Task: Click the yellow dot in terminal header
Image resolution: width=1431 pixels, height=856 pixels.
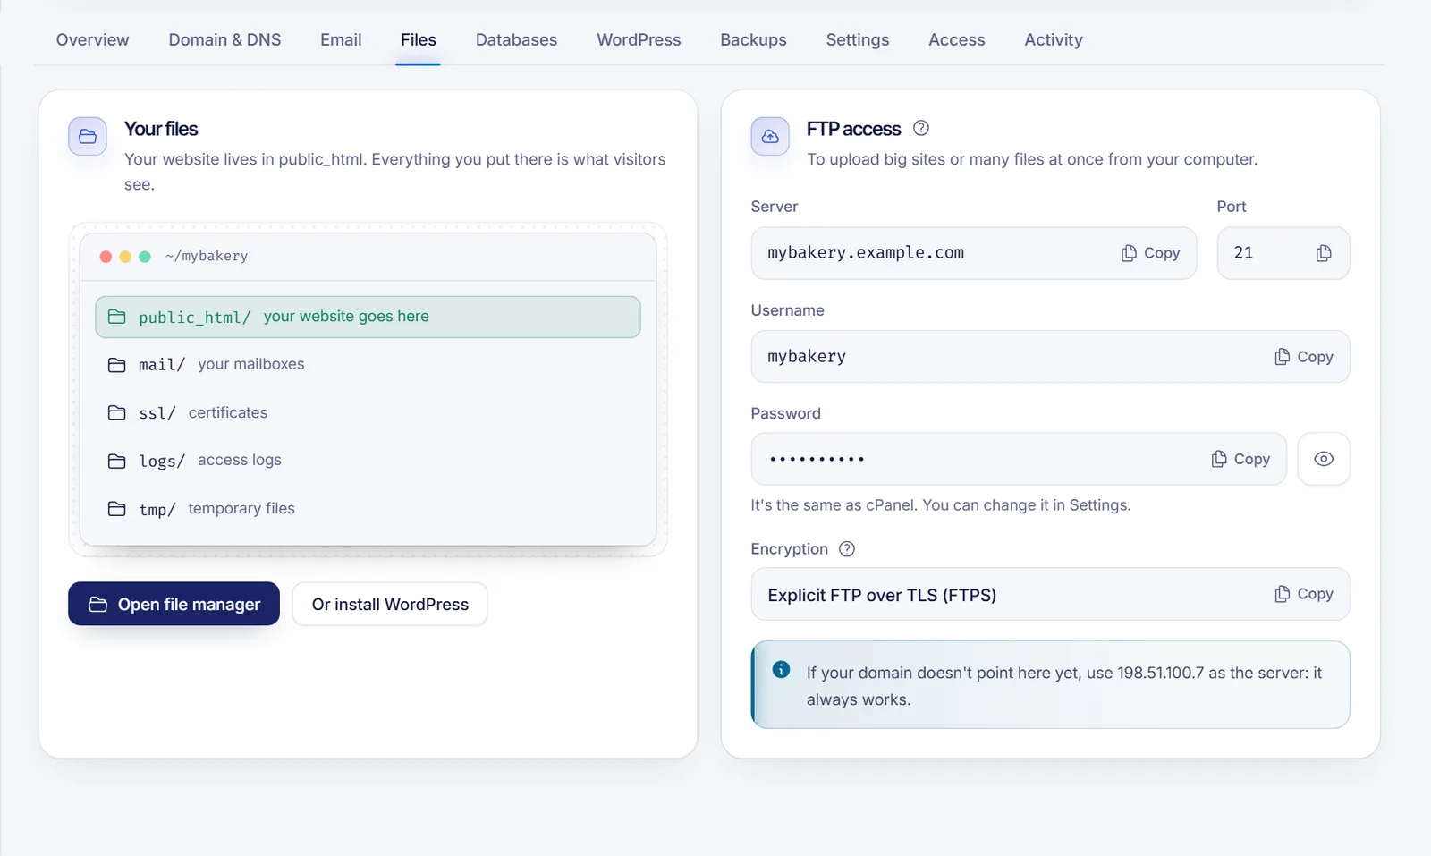Action: point(125,257)
